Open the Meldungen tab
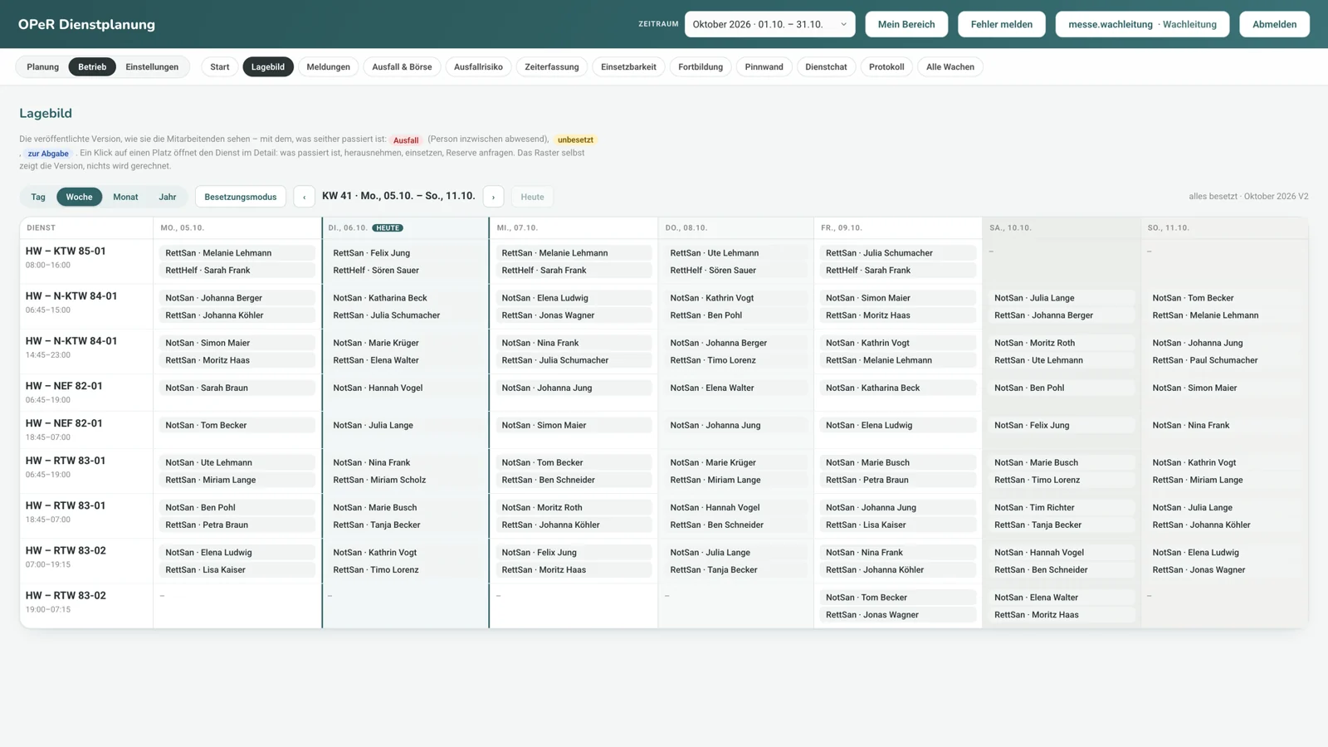1328x747 pixels. [x=329, y=67]
